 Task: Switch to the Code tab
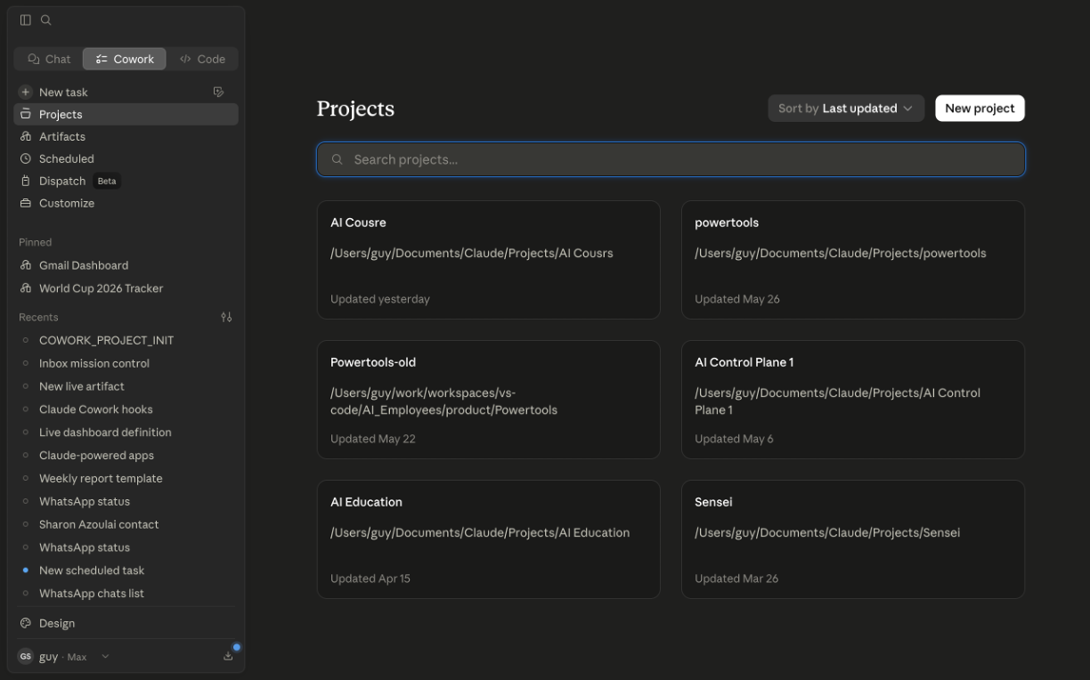pos(202,59)
